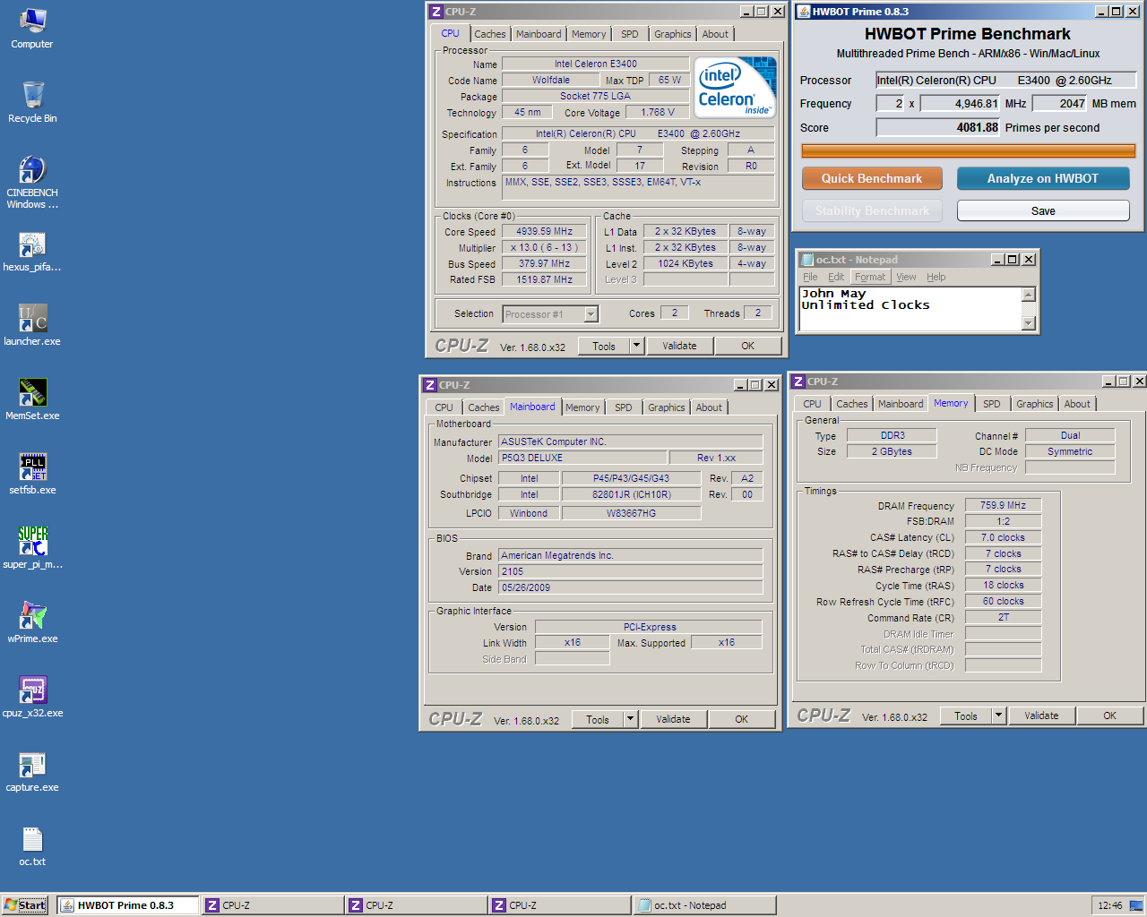The image size is (1147, 917).
Task: Click Core Voltage value 1.768 V
Action: click(658, 112)
